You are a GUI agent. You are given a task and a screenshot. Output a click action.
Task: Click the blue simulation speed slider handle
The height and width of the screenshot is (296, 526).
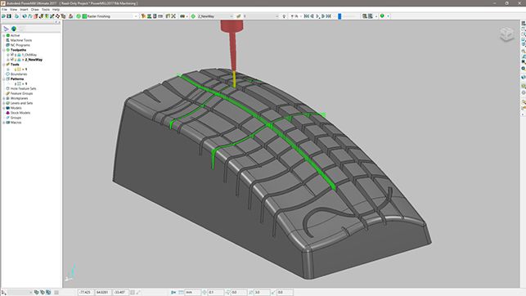[339, 16]
